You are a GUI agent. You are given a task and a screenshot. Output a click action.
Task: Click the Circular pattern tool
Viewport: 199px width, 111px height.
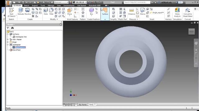[83, 13]
